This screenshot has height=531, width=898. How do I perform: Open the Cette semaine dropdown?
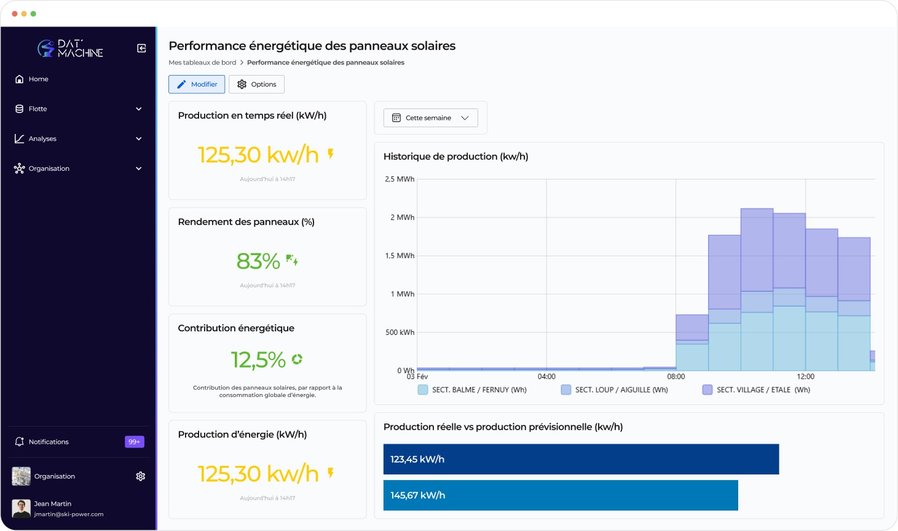pos(430,117)
